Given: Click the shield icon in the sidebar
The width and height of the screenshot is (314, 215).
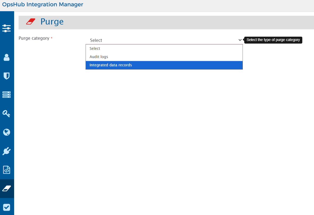Looking at the screenshot, I should [x=7, y=76].
